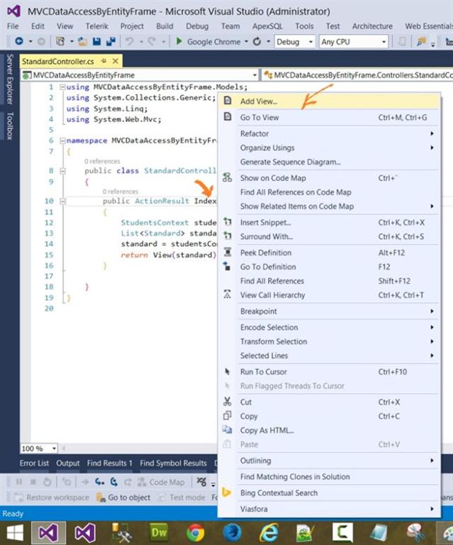Click the Save disk icon in toolbar
Screen dimensions: 453x545
click(96, 41)
